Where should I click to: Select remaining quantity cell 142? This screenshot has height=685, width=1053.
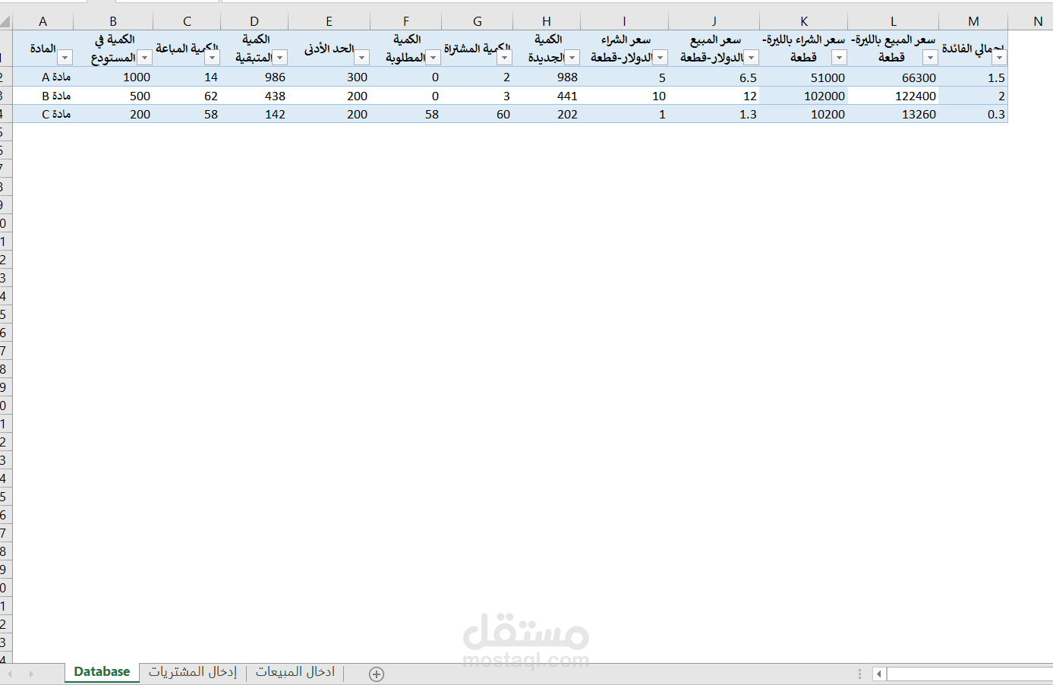coord(254,114)
